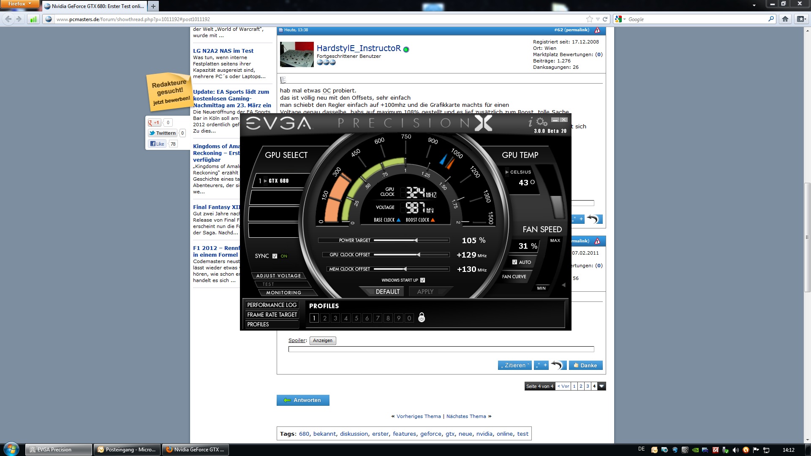Open the Firefox home page icon
The width and height of the screenshot is (811, 456).
tap(785, 19)
